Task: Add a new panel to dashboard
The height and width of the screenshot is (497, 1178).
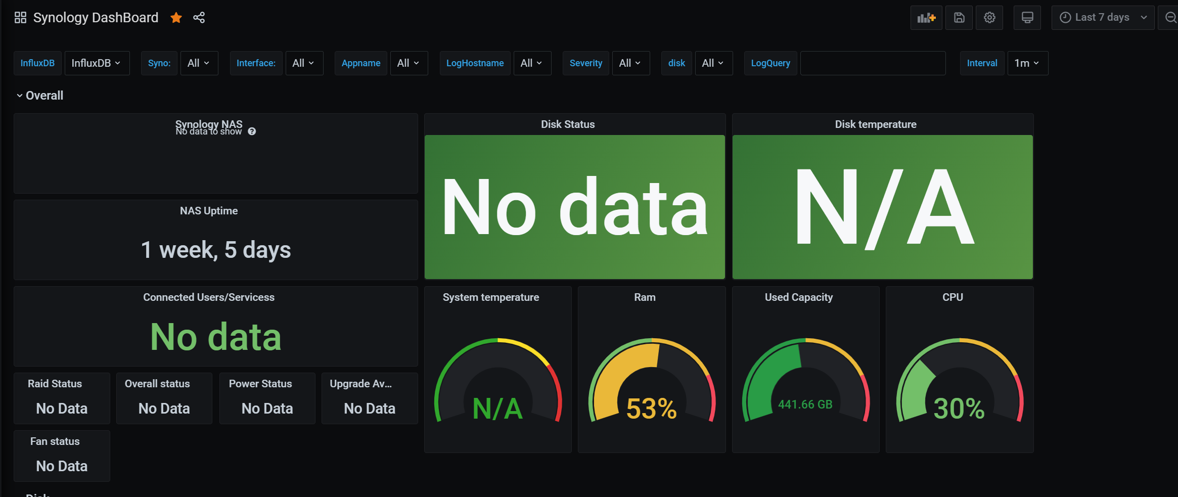Action: click(x=926, y=18)
